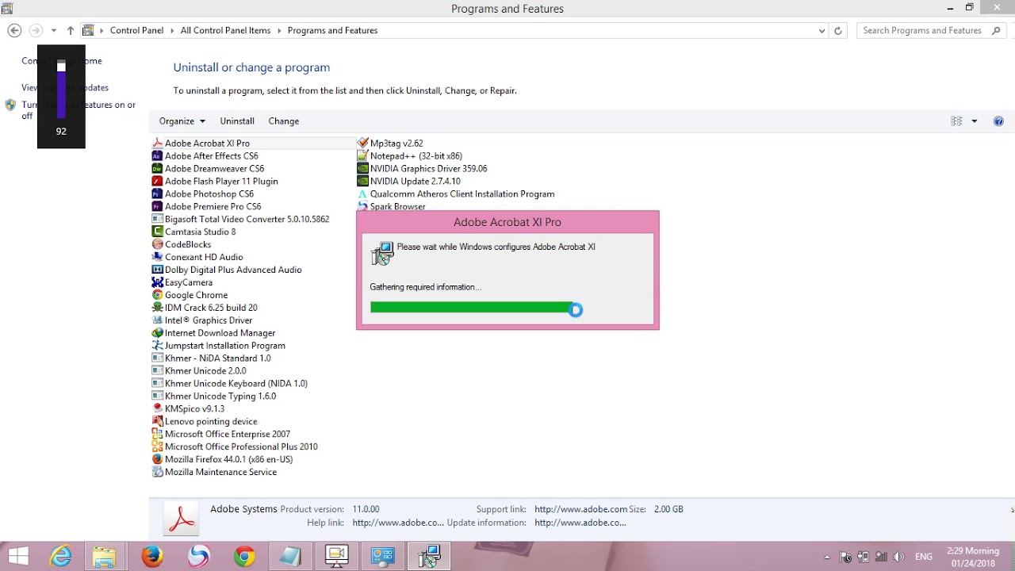Click the Adobe Premiere Pro CS6 icon
Image resolution: width=1015 pixels, height=571 pixels.
tap(157, 207)
